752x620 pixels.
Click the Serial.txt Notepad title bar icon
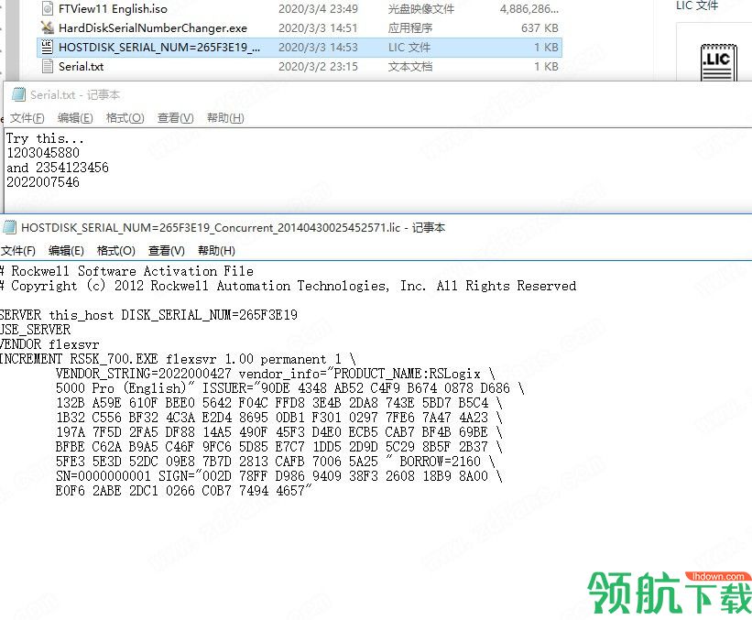point(18,94)
